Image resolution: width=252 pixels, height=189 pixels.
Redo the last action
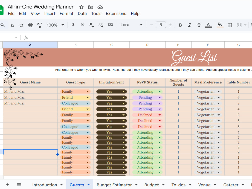(21, 25)
